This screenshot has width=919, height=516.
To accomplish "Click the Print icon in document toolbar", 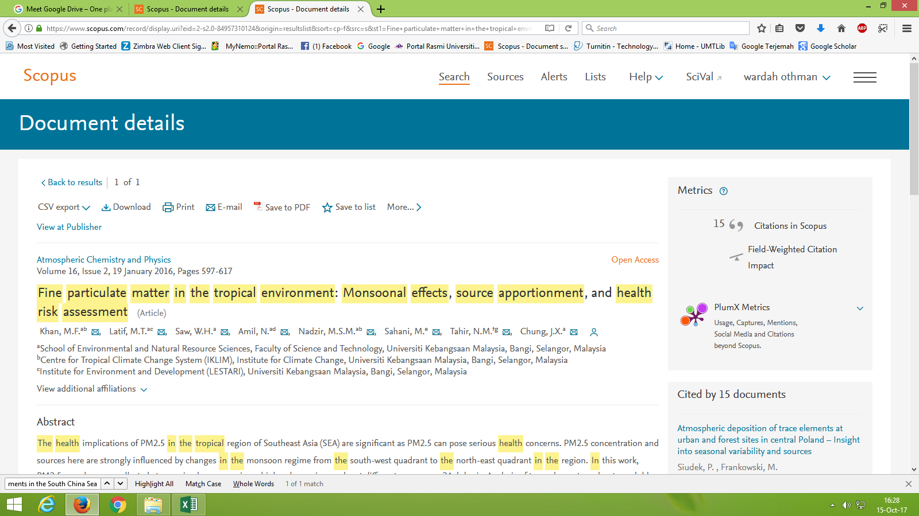I will (x=168, y=208).
